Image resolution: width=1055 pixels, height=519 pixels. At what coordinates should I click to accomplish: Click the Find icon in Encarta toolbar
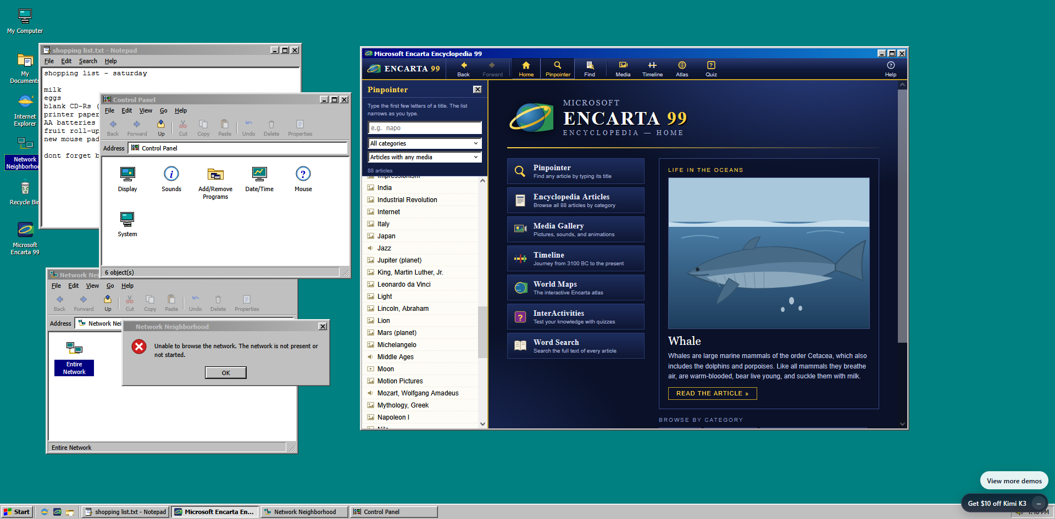tap(590, 69)
